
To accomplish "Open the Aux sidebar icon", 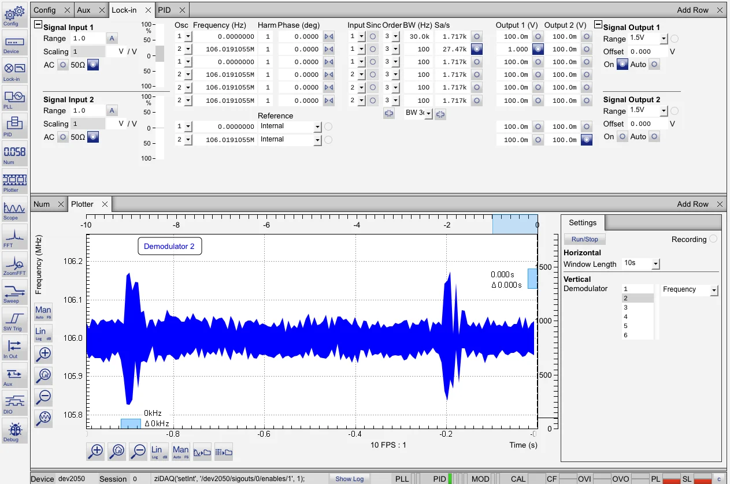I will (x=14, y=376).
